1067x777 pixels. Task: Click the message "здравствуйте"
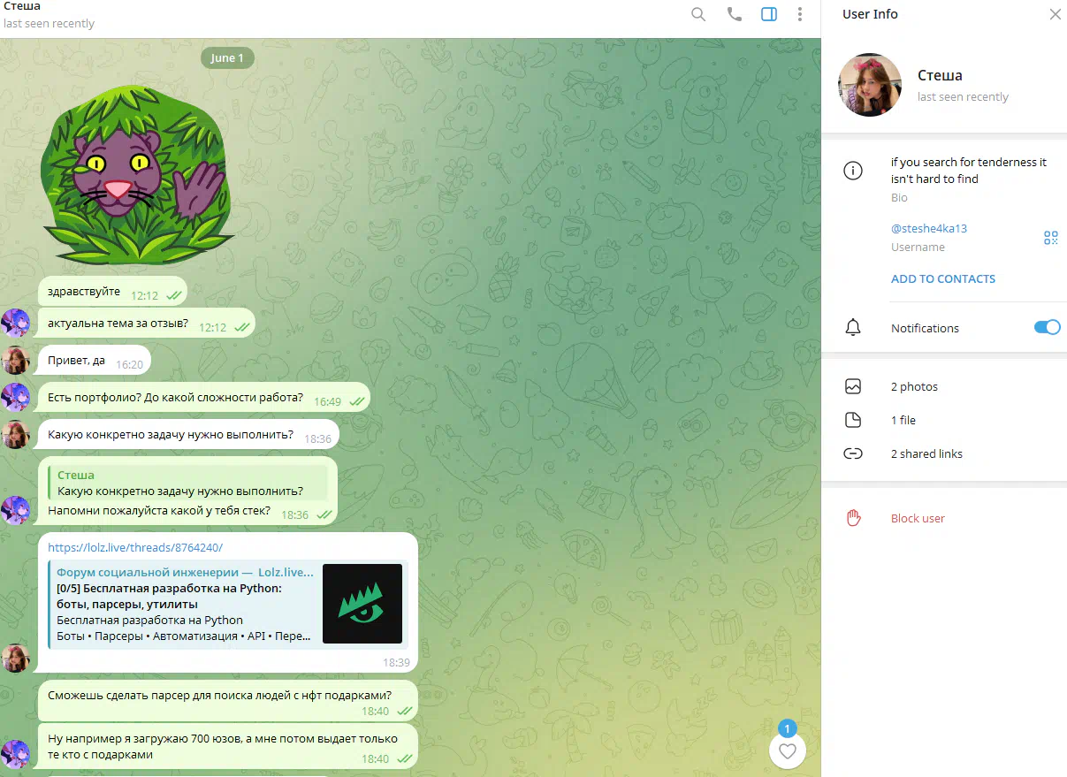click(113, 291)
